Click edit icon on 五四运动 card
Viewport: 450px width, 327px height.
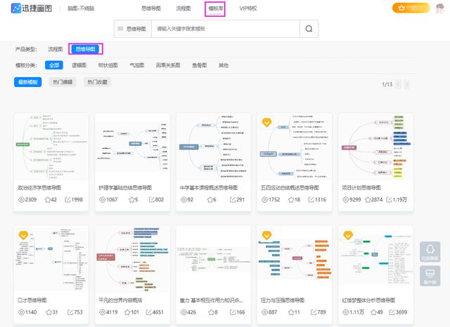coord(311,199)
